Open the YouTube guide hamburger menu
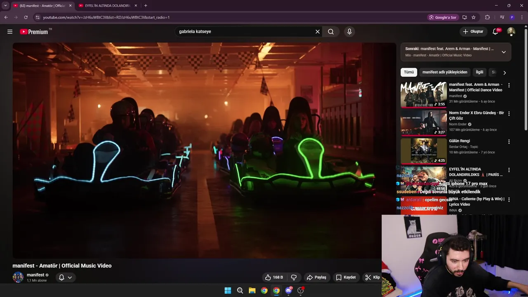This screenshot has height=297, width=528. 10,31
